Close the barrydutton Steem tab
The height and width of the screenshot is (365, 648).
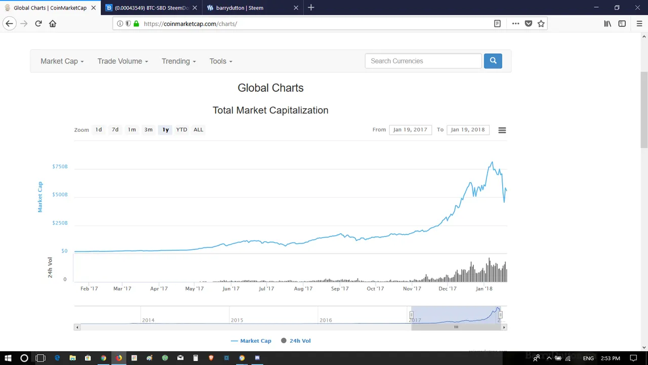click(296, 8)
